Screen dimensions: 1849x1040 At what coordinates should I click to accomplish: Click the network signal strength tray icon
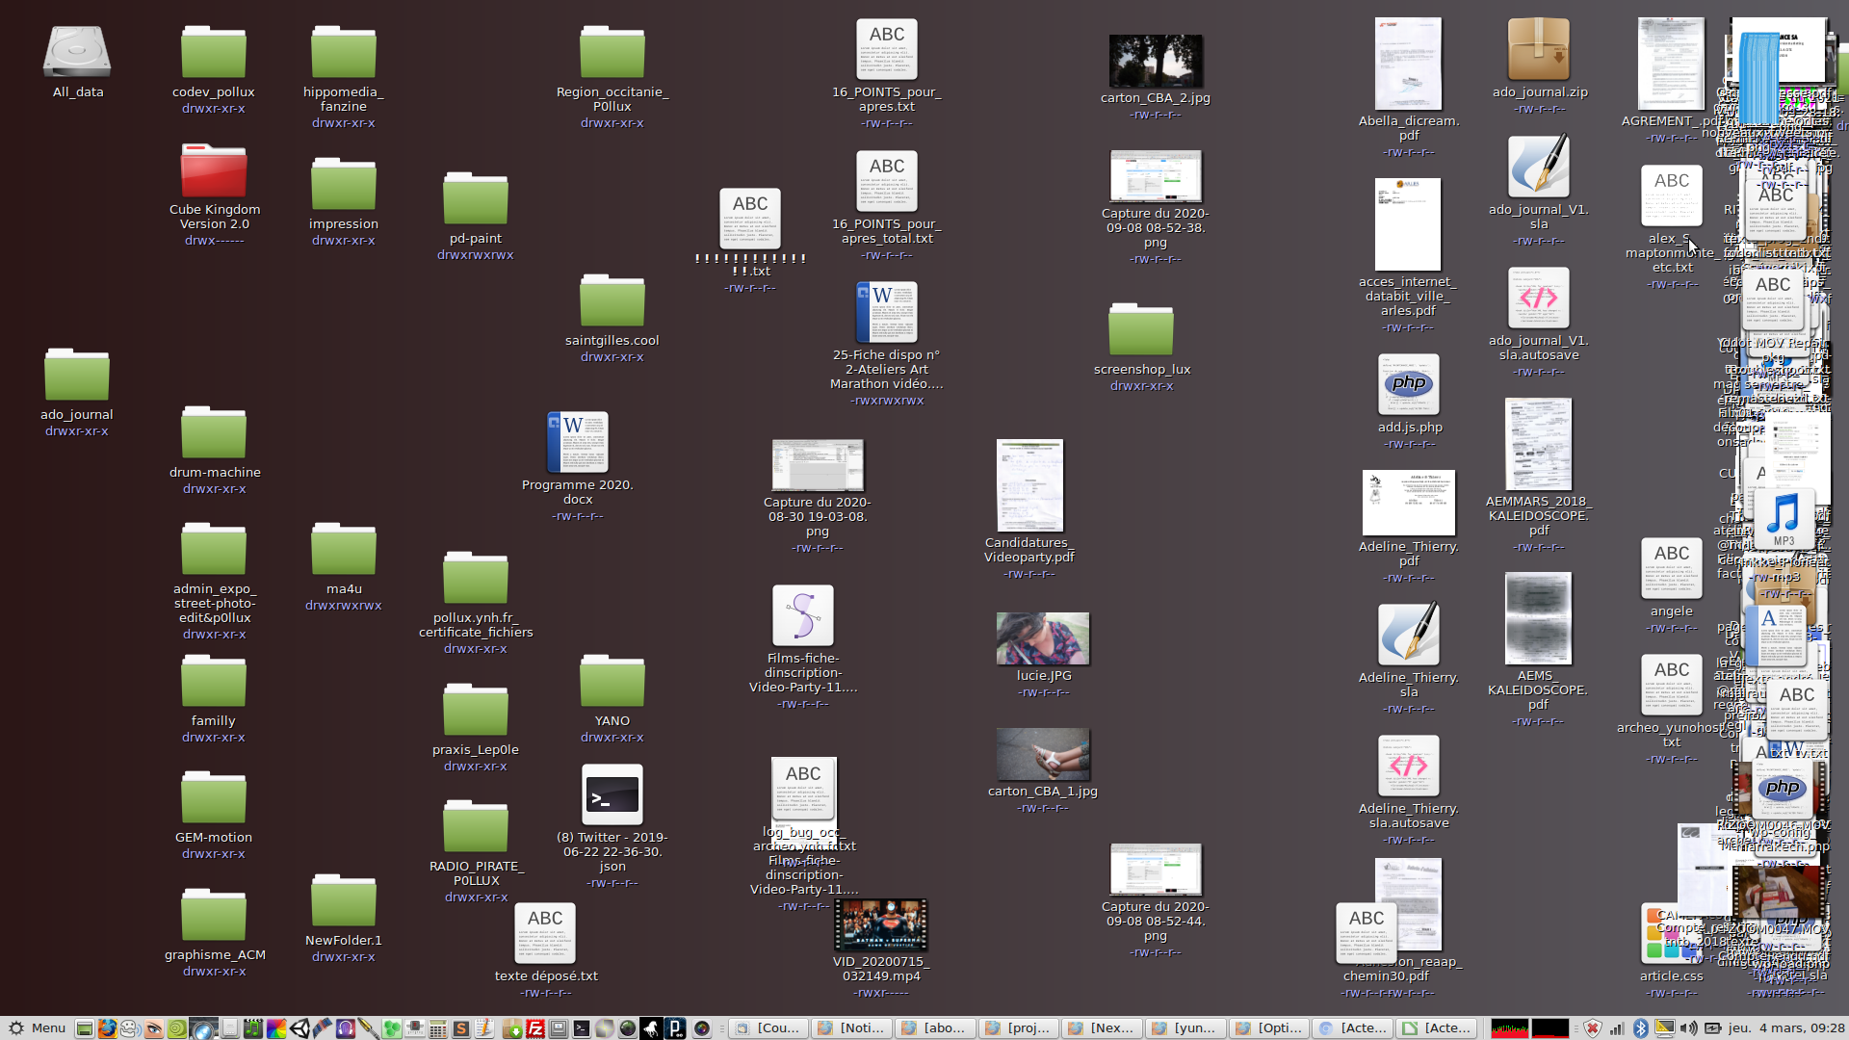tap(1617, 1028)
